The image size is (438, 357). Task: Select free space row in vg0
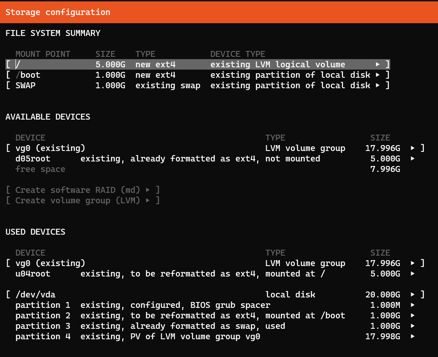coord(208,169)
